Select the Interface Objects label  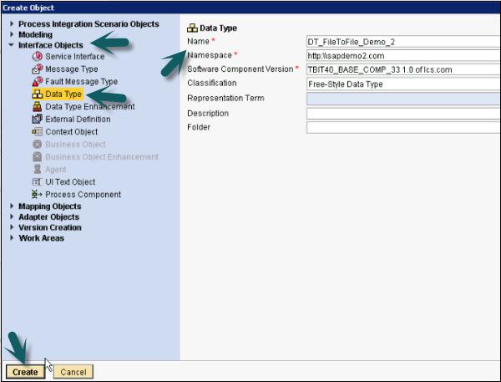pos(51,45)
